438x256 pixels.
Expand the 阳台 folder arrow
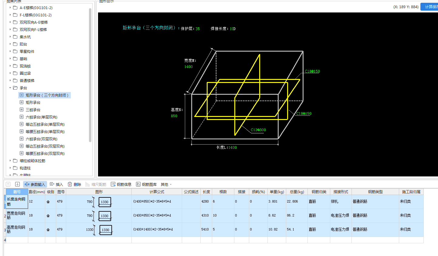[x=10, y=44]
